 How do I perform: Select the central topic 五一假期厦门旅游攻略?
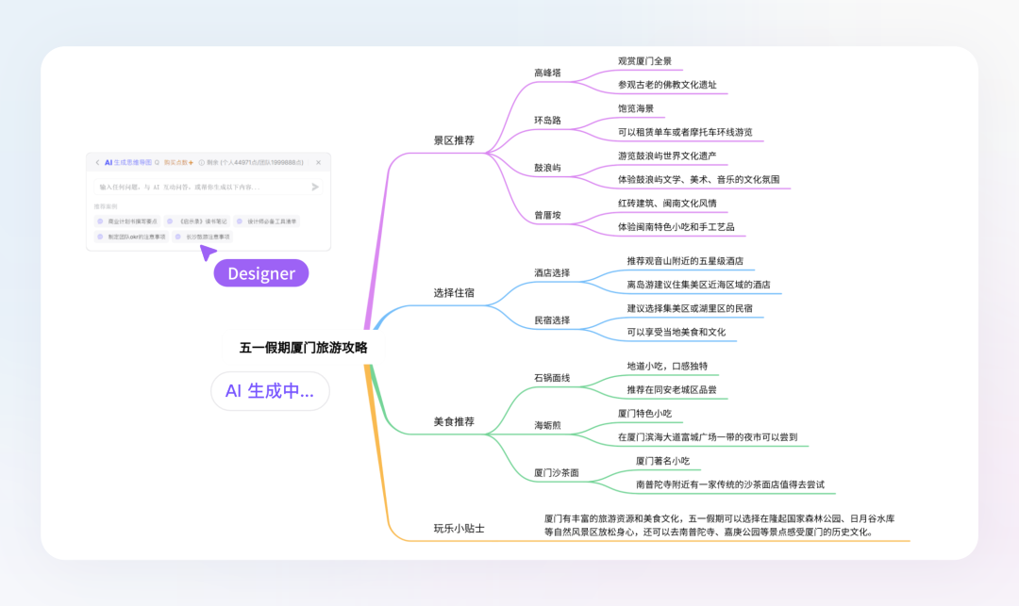click(304, 348)
